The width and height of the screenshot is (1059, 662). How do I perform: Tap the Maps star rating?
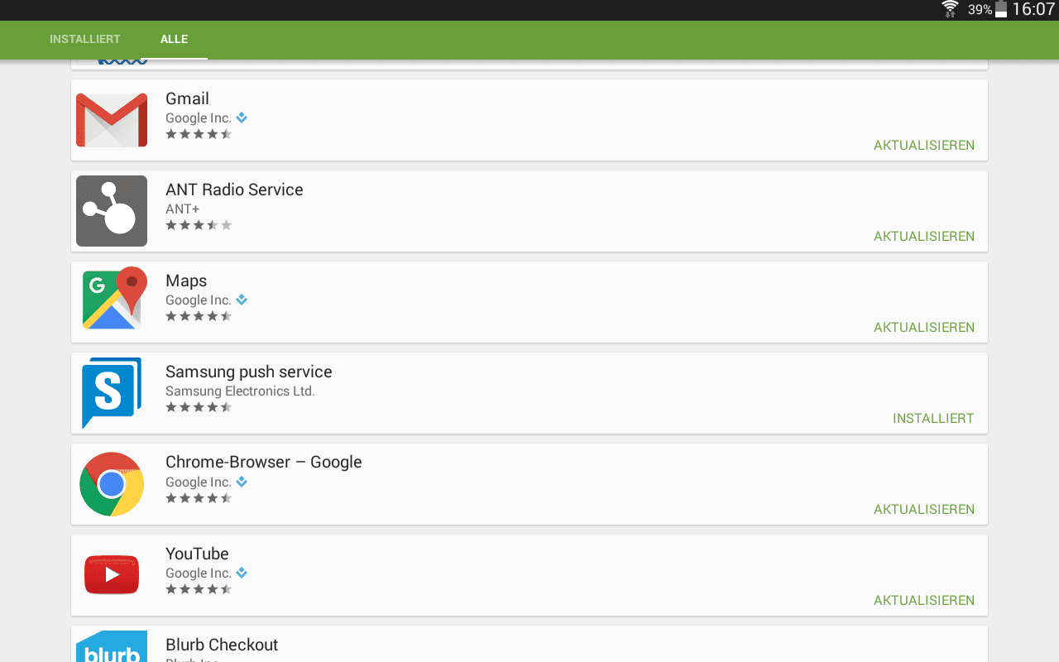[x=199, y=316]
